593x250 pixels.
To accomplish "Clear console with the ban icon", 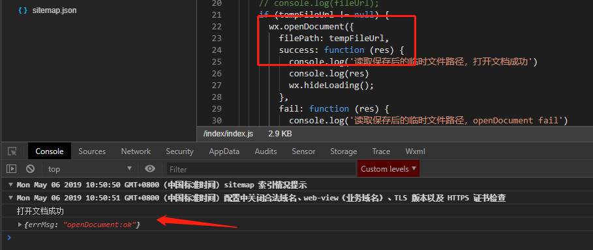I will point(30,168).
